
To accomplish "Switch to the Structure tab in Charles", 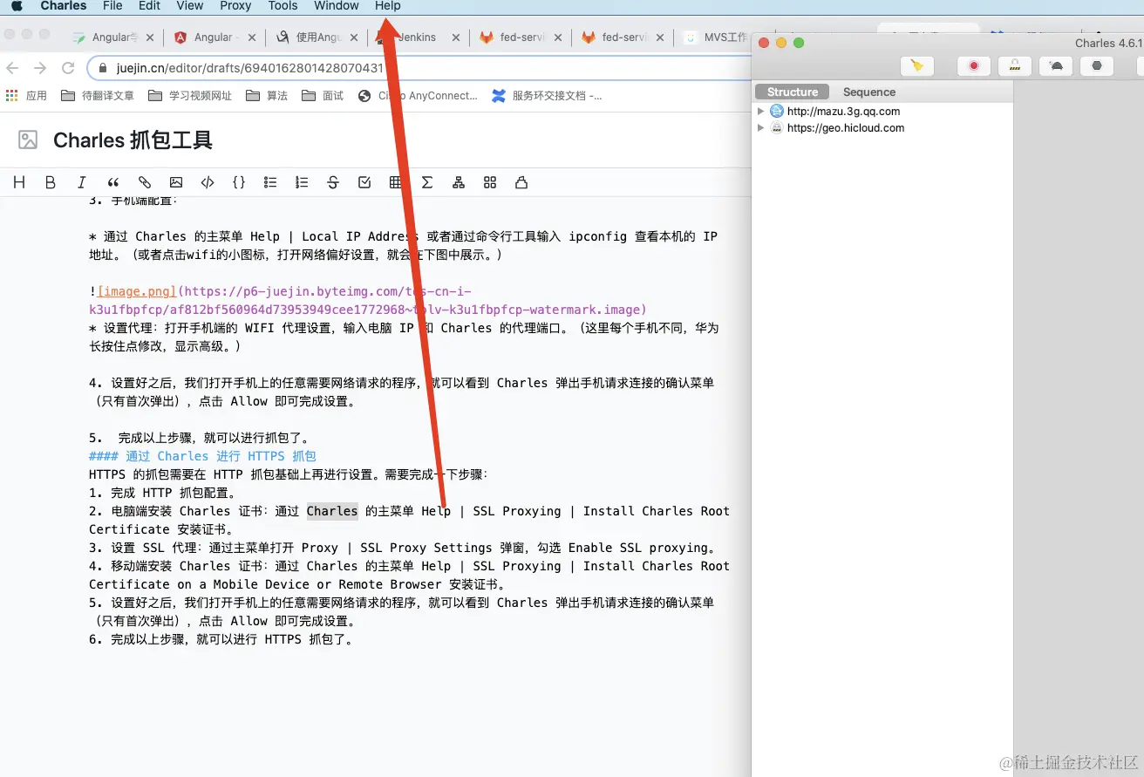I will point(793,92).
